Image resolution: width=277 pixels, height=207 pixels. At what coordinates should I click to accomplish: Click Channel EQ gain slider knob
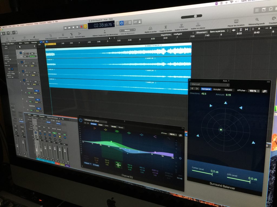(180, 158)
